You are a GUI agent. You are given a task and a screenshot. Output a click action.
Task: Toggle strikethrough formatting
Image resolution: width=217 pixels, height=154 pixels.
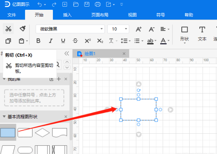pos(75,41)
